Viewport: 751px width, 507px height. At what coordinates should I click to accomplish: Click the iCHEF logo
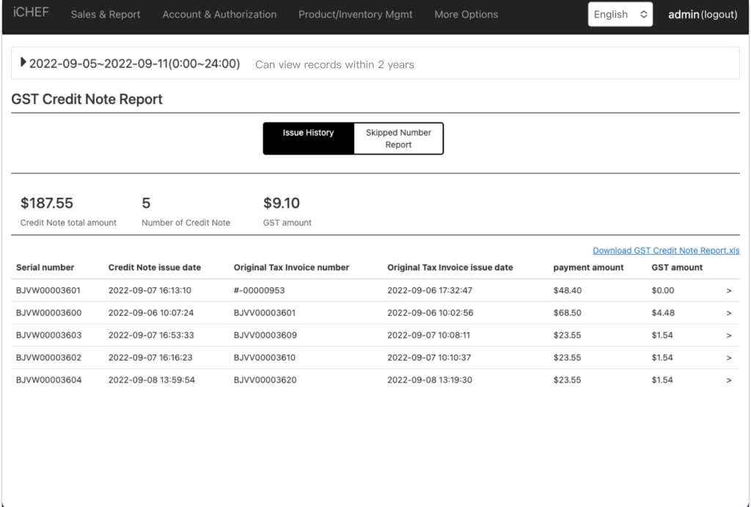pyautogui.click(x=31, y=14)
